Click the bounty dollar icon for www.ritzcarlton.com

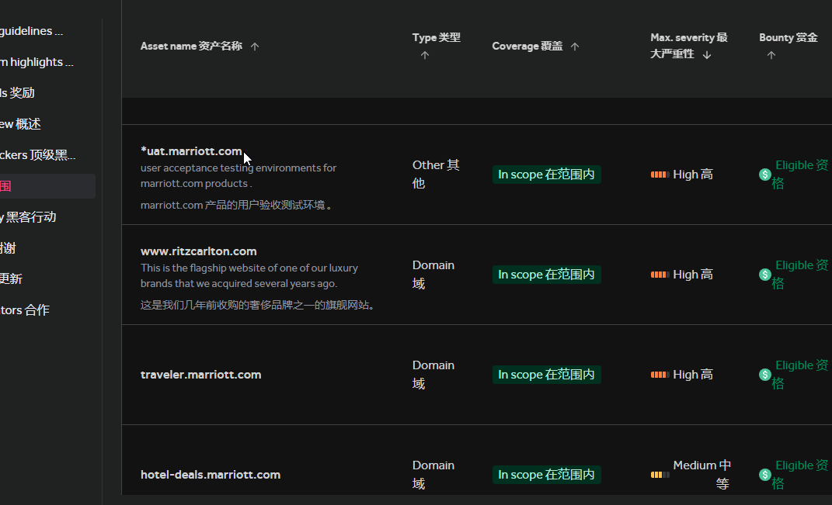764,275
